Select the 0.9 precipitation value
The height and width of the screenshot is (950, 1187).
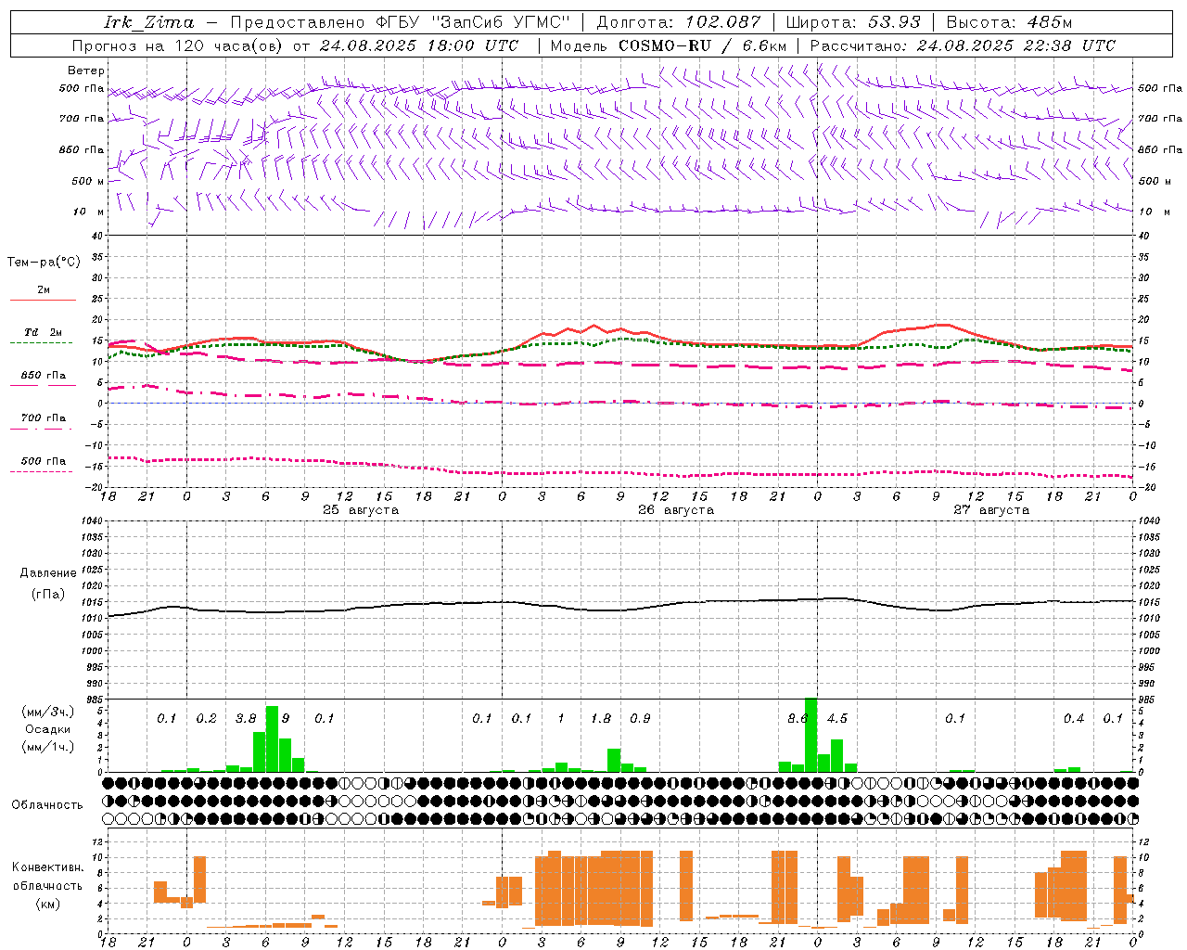point(640,718)
